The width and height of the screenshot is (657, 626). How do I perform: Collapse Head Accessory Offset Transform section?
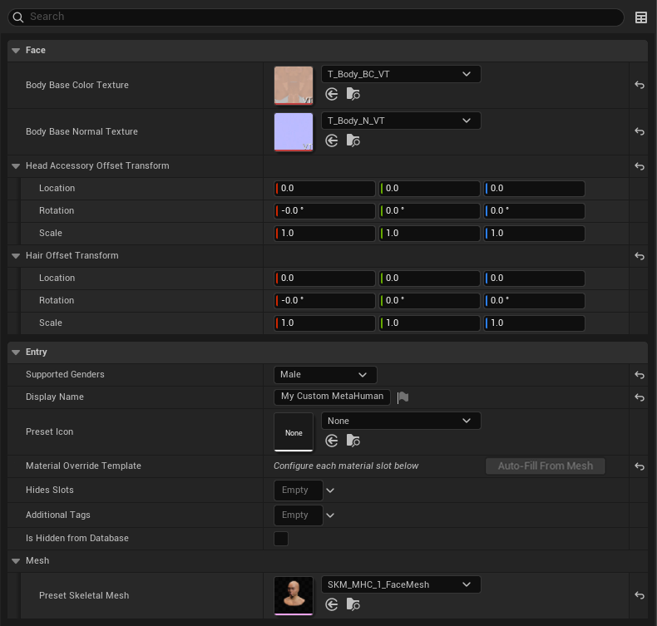pos(16,166)
